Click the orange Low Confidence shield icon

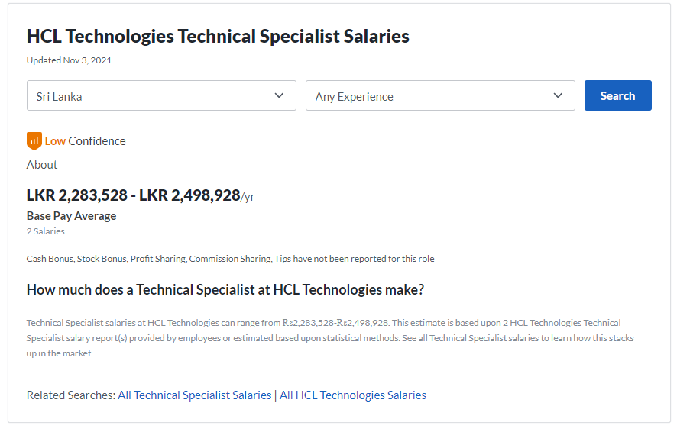(34, 141)
